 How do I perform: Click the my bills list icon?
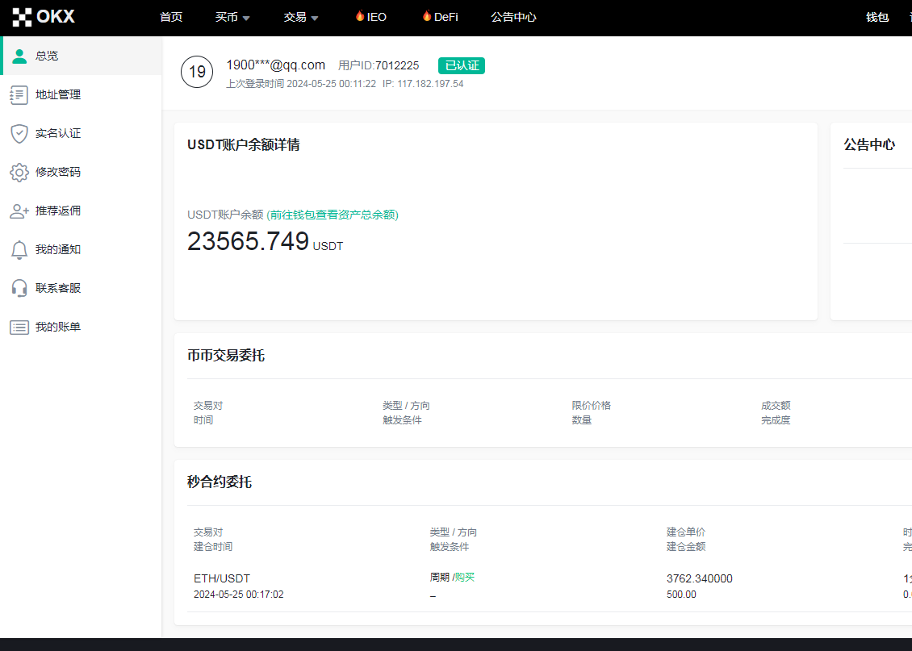[19, 327]
